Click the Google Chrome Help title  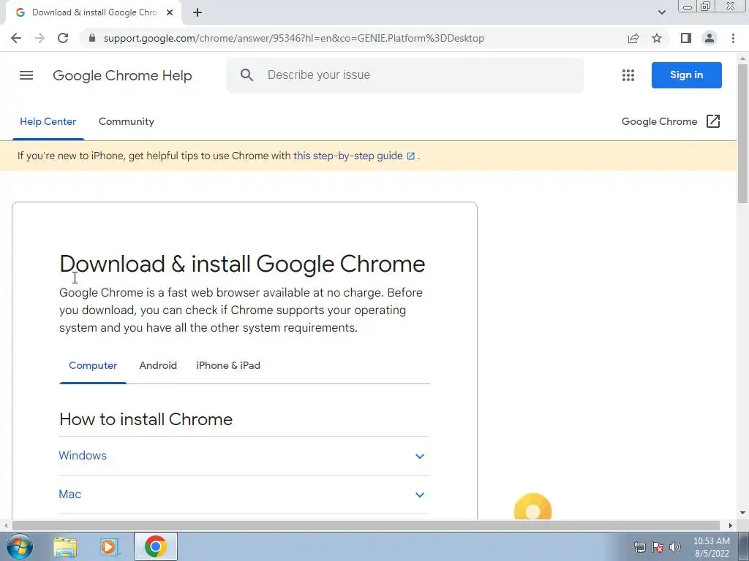[122, 75]
